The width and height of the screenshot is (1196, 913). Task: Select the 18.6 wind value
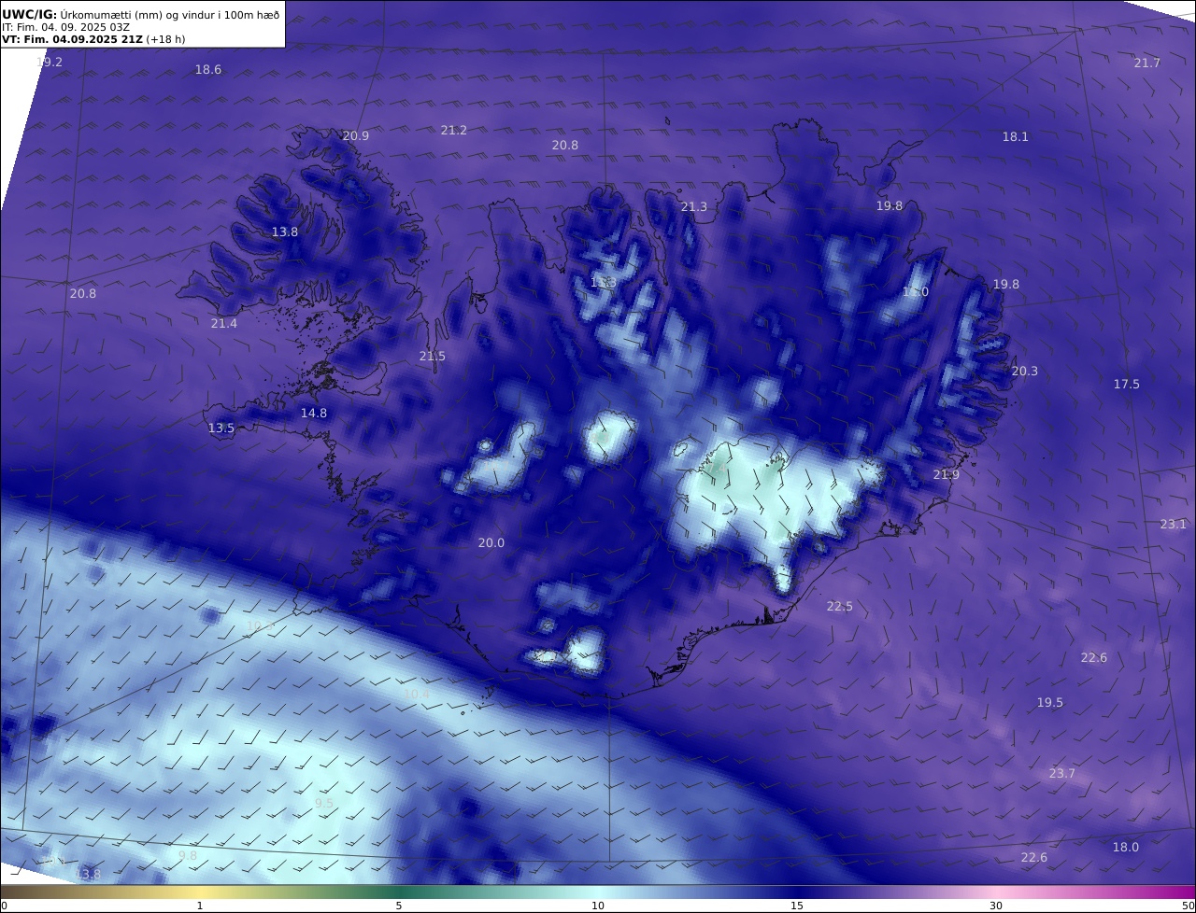tap(208, 70)
